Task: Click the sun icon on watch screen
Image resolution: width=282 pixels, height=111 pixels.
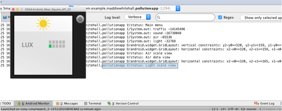Action: coord(43,23)
